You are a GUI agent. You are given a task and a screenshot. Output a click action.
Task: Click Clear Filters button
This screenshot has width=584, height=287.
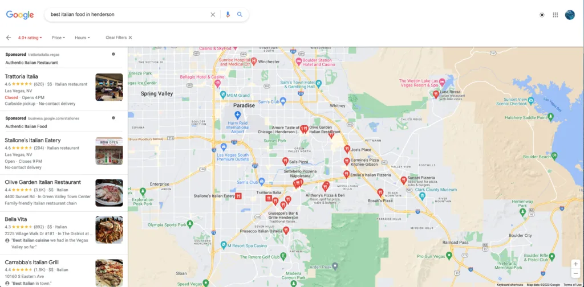coord(119,38)
